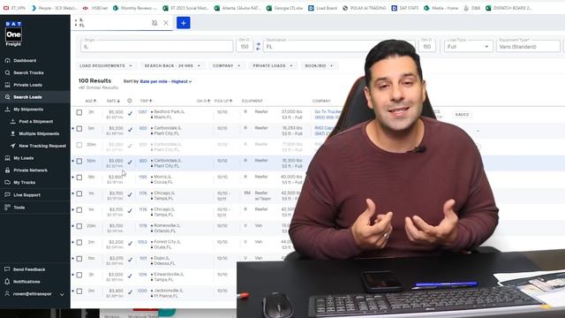Open New Tracking Request arrow icon
Image resolution: width=565 pixels, height=318 pixels.
pyautogui.click(x=13, y=146)
